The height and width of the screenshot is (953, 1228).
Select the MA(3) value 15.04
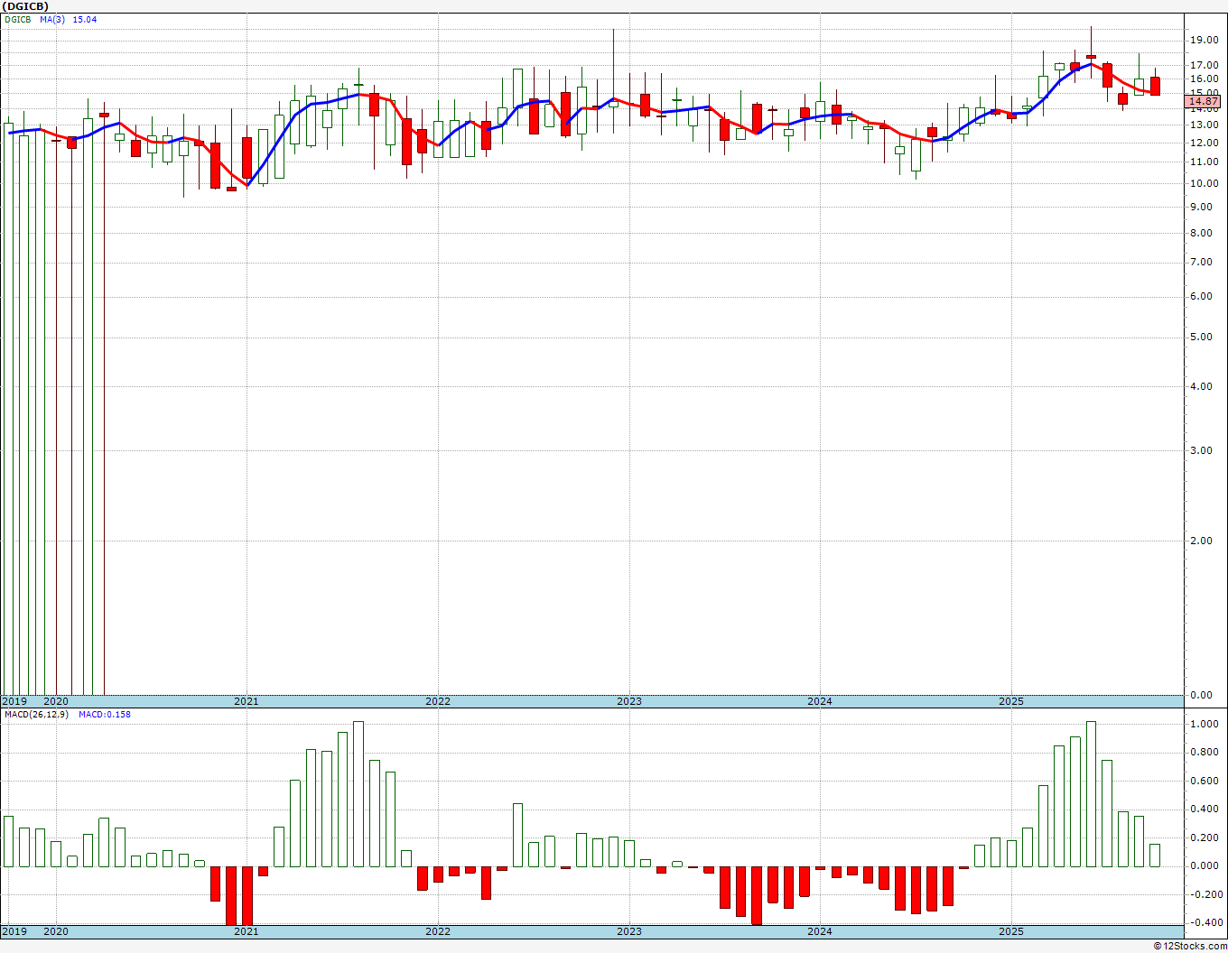[85, 19]
